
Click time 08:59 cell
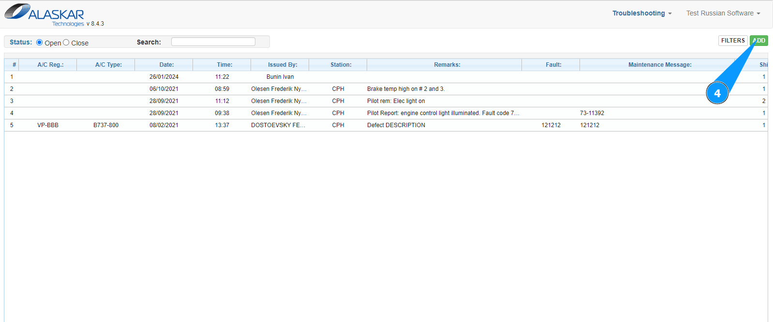click(222, 89)
